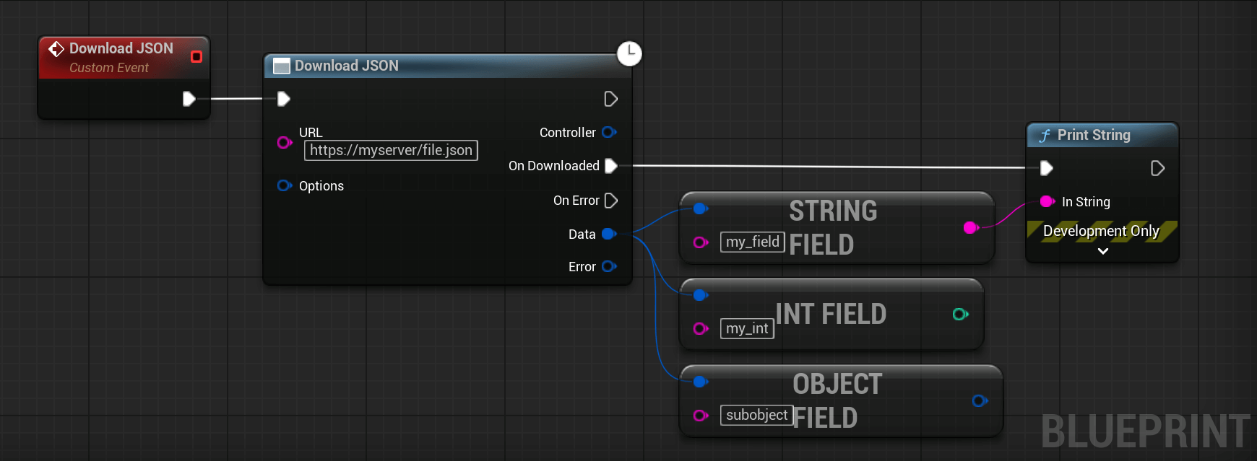Click the String Field name input pin
This screenshot has height=461, width=1257.
pyautogui.click(x=700, y=242)
